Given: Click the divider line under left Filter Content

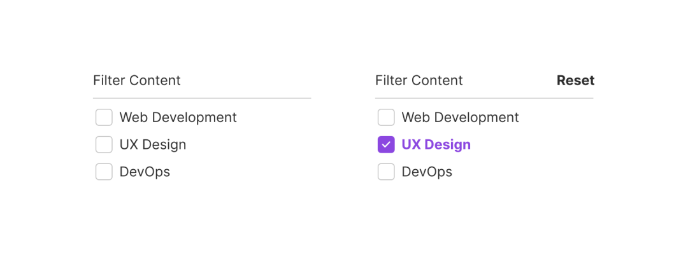Looking at the screenshot, I should (202, 98).
